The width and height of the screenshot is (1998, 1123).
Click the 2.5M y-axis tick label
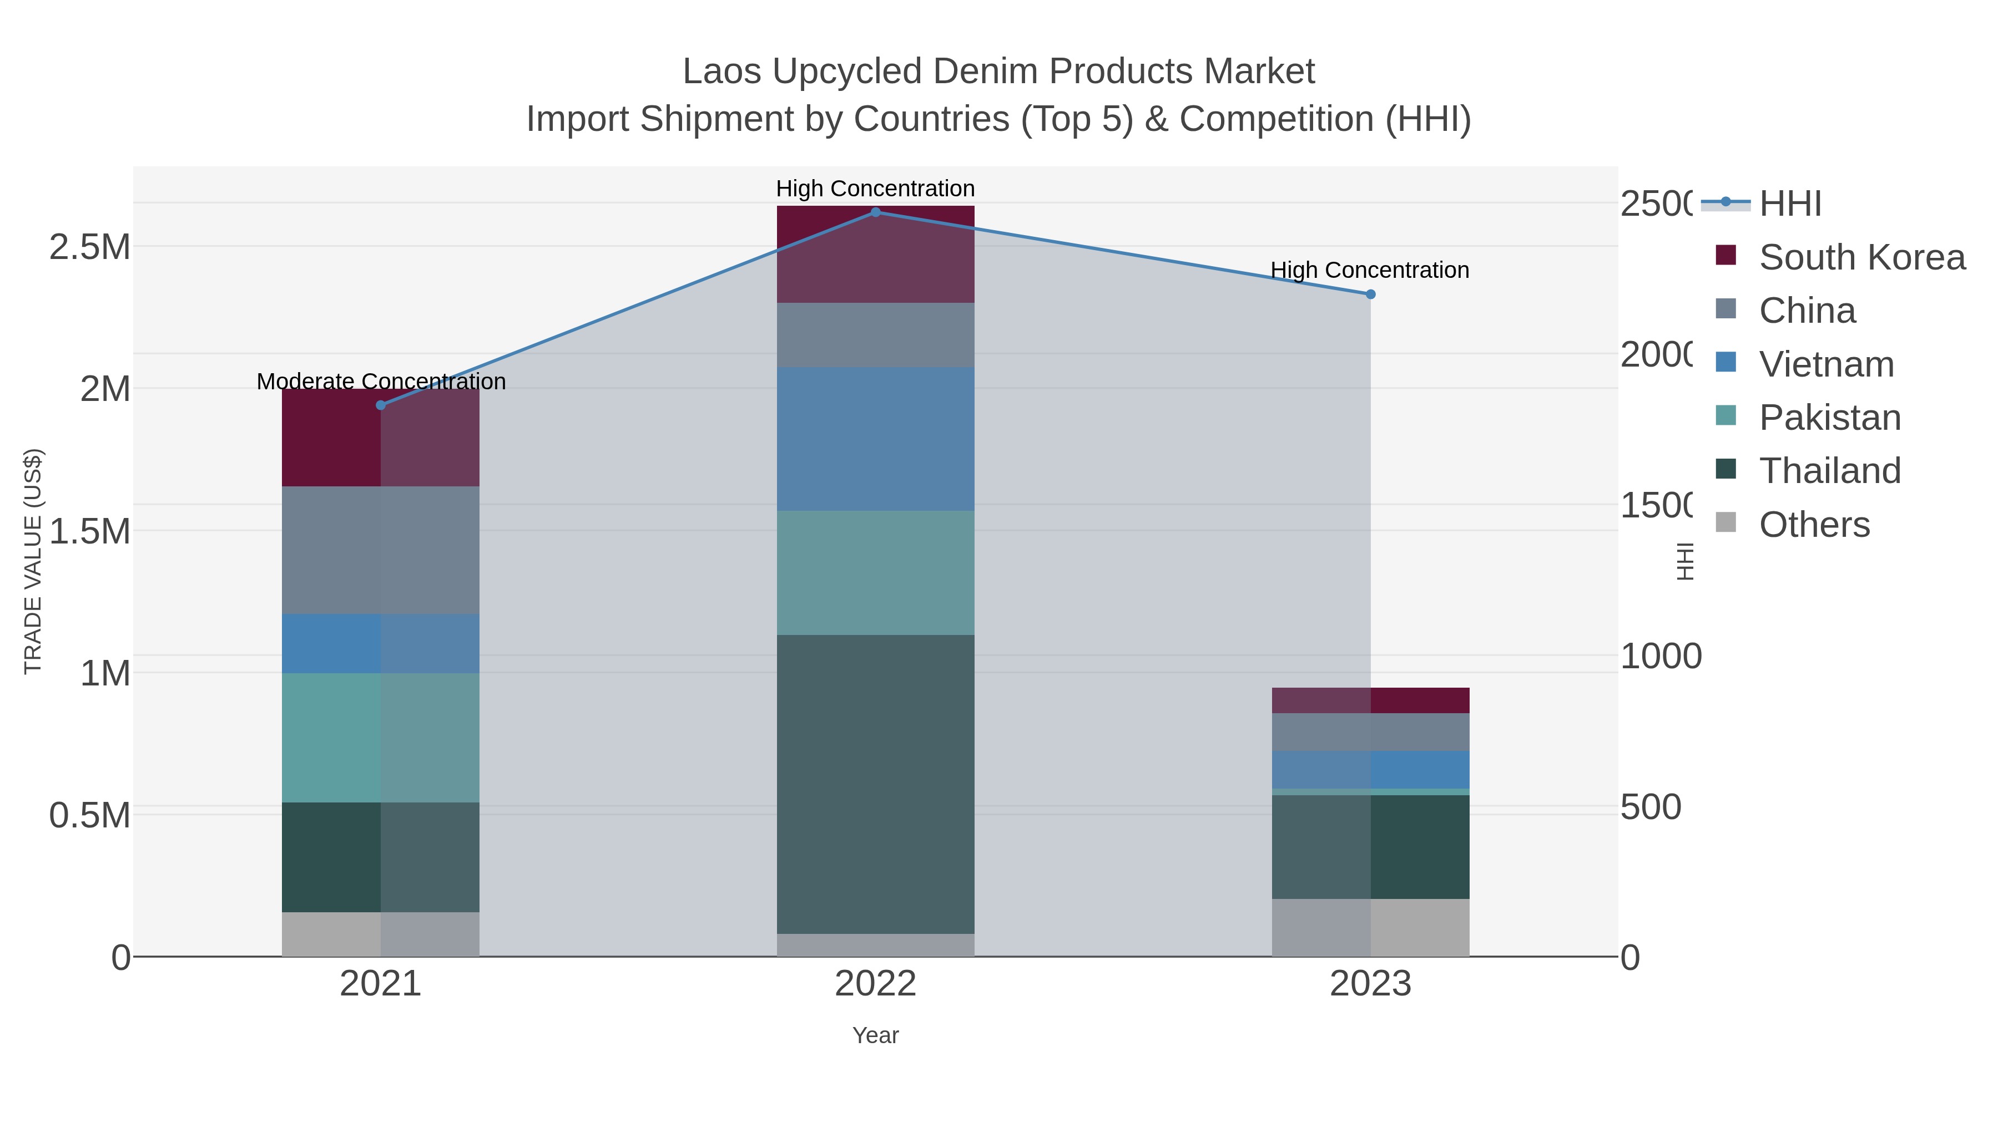coord(90,247)
